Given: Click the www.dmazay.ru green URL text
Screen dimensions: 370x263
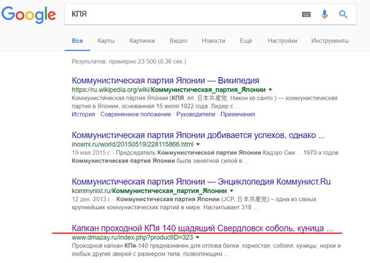Looking at the screenshot, I should pos(132,237).
